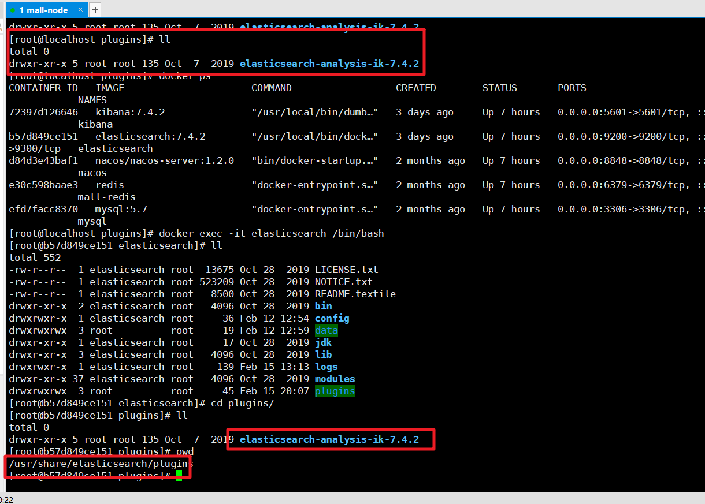Select the /usr/share/elasticsearch/plugins path text
705x504 pixels.
coord(101,464)
